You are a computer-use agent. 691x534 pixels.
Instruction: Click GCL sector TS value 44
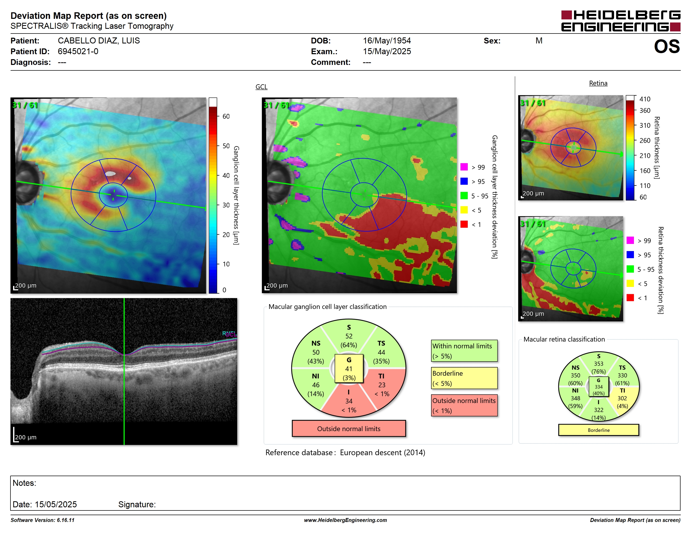(381, 352)
